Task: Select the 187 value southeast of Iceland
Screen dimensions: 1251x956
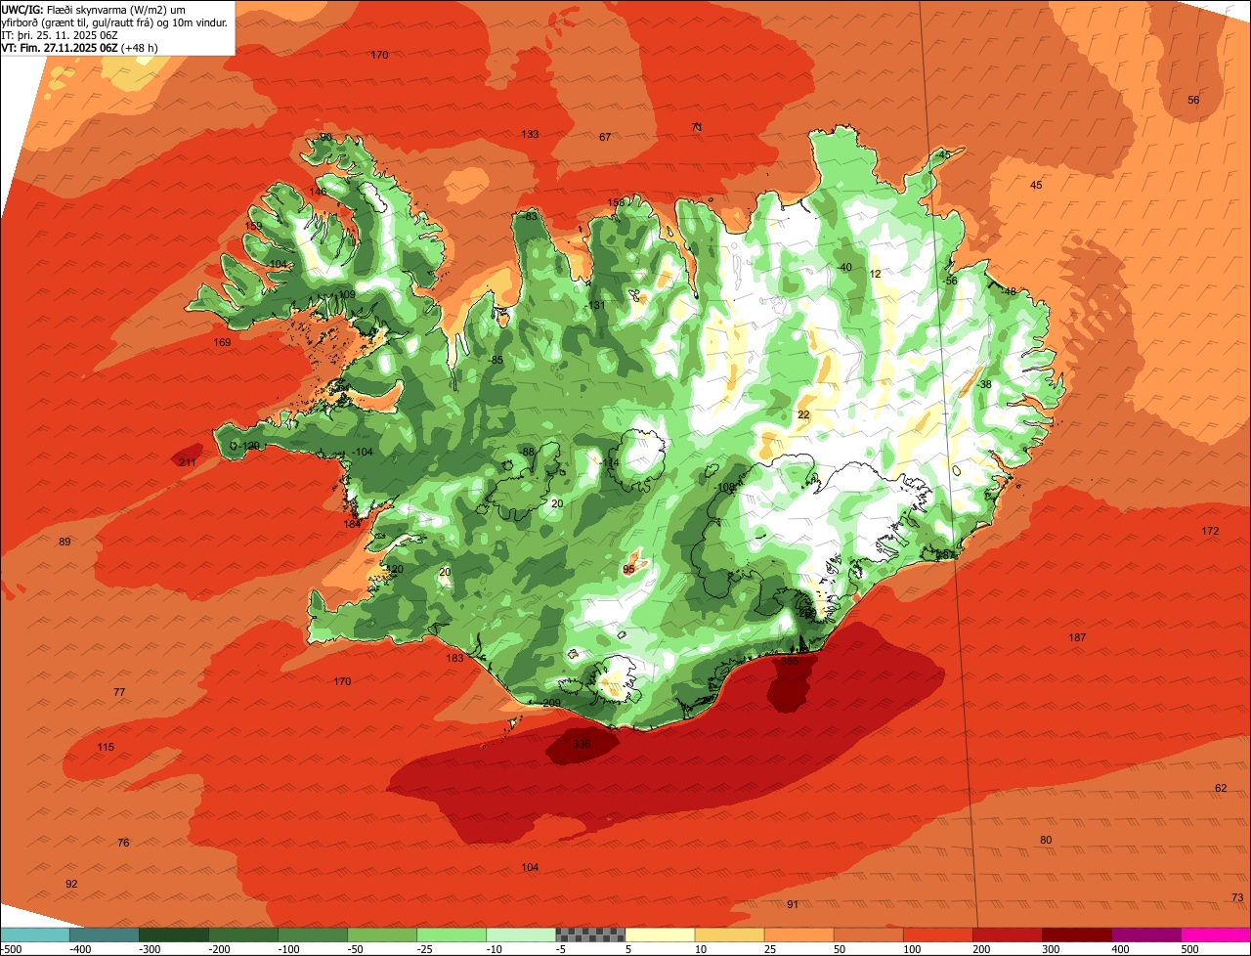Action: pyautogui.click(x=1077, y=637)
